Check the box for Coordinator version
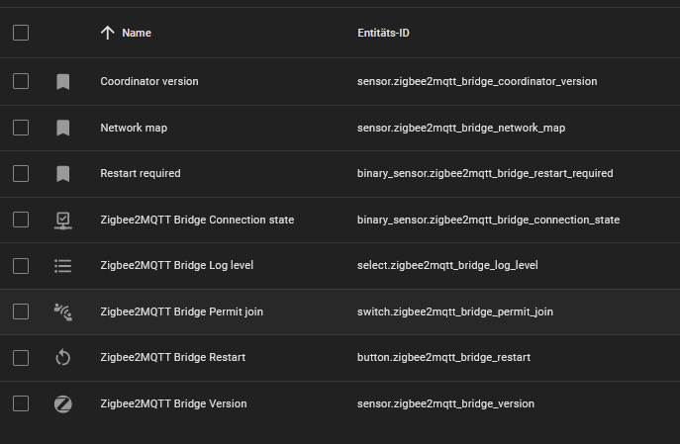 pyautogui.click(x=21, y=81)
